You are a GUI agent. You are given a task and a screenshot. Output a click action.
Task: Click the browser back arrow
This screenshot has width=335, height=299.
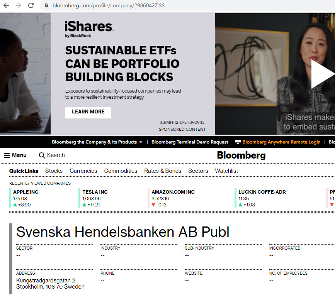pos(6,6)
